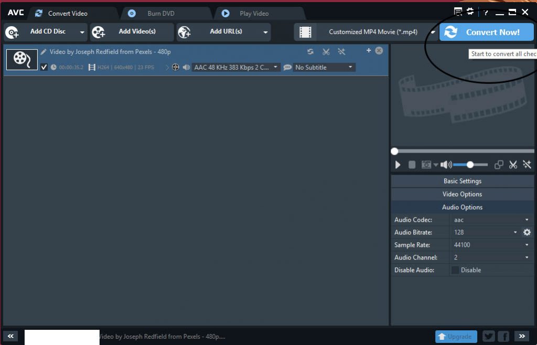The image size is (537, 345).
Task: Open the Add URL(s) dropdown arrow
Action: 265,32
